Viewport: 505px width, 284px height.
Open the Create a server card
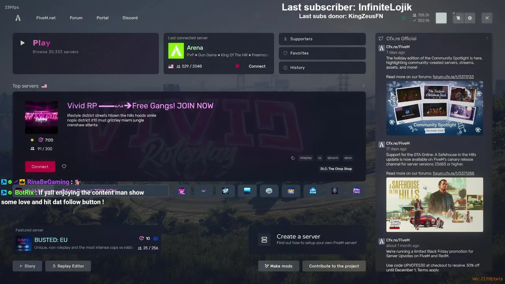point(307,239)
